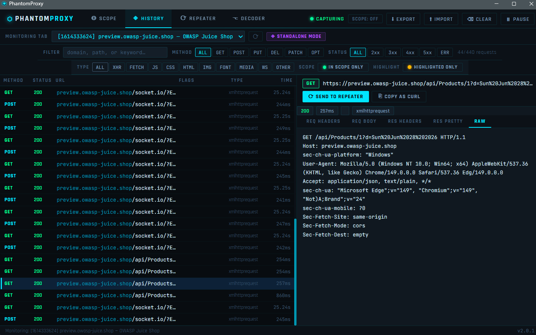
Task: Open the Repeater tab
Action: (x=198, y=18)
